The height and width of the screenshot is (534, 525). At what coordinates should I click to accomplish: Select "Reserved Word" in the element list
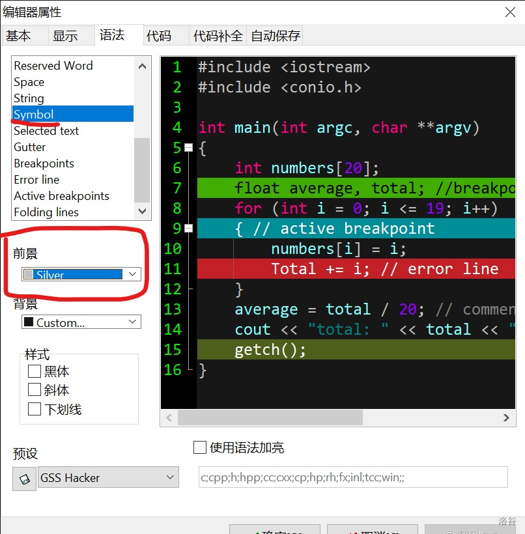click(53, 65)
